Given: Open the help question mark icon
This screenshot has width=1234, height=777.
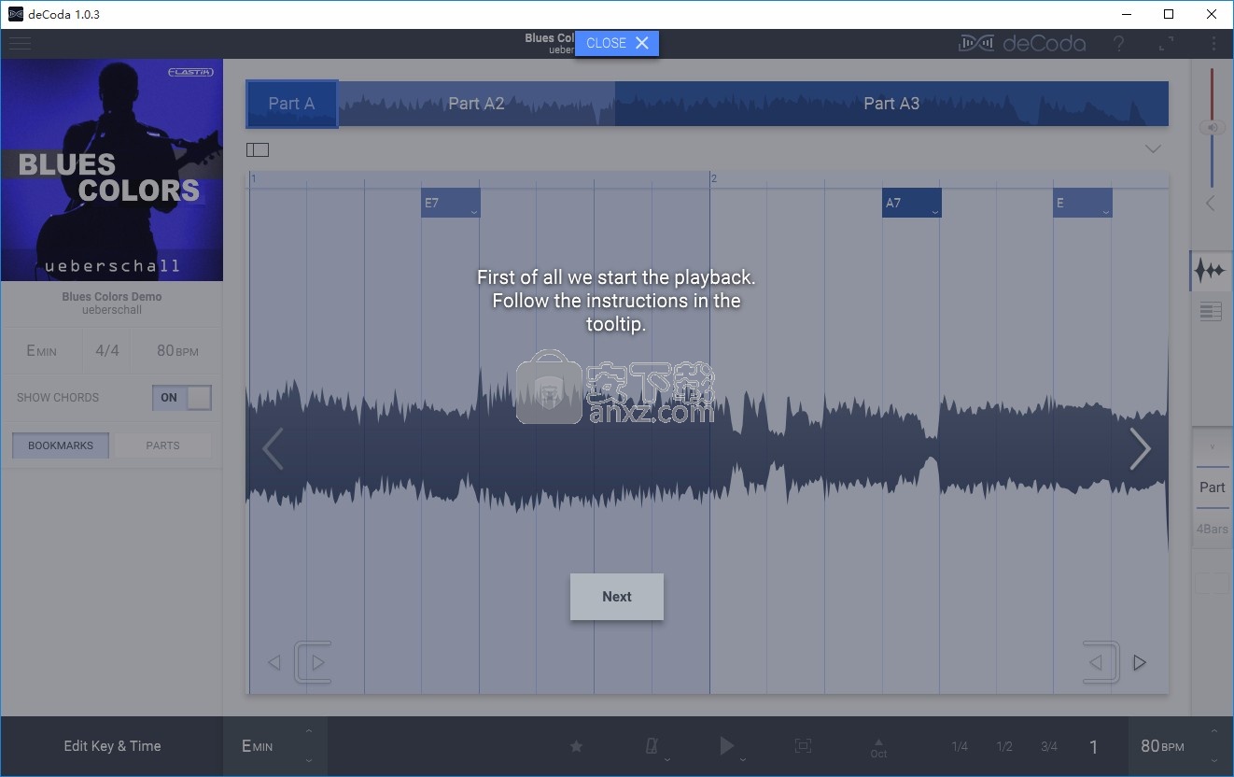Looking at the screenshot, I should [x=1118, y=44].
